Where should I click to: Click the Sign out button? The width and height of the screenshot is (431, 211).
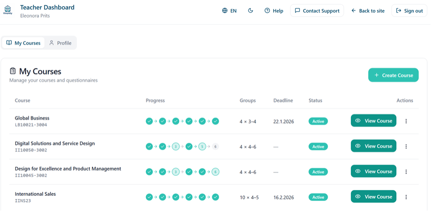click(x=409, y=10)
